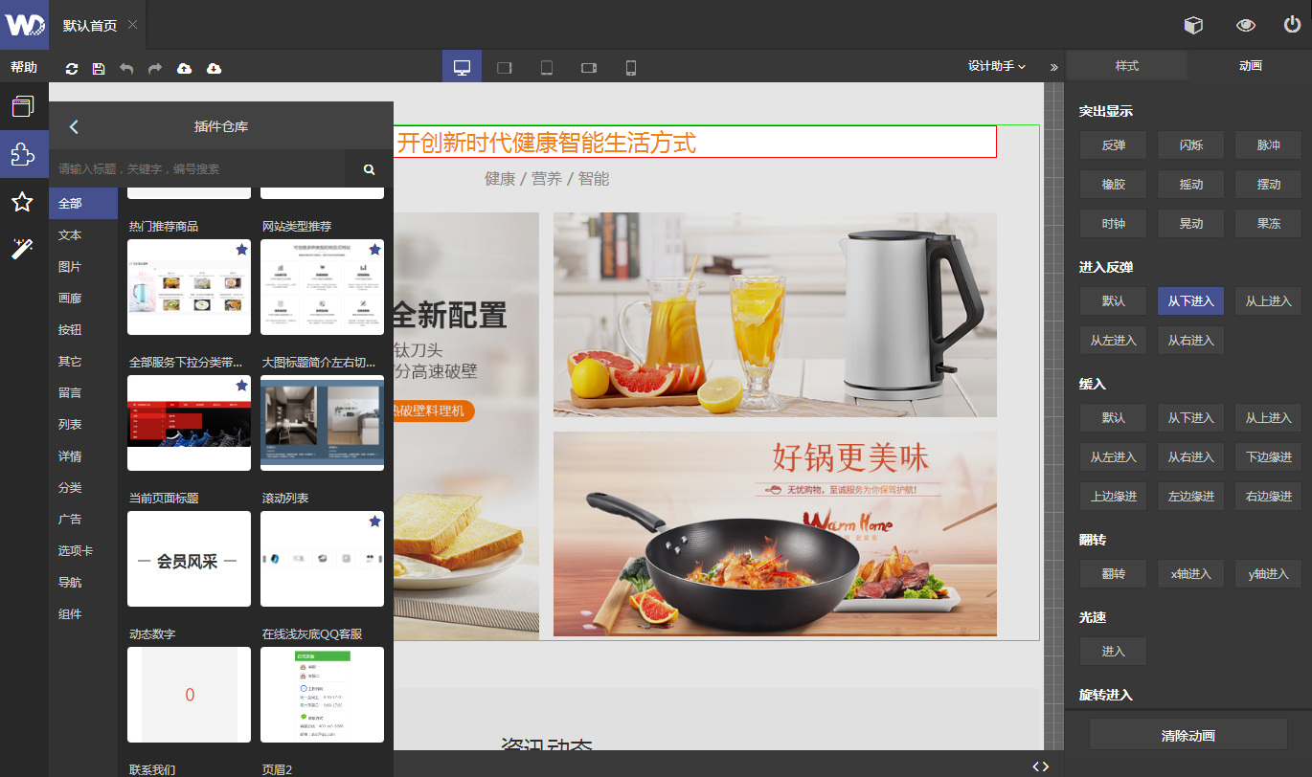Select the 图片 category in plugin list
Screen dimensions: 1312x777
(70, 267)
